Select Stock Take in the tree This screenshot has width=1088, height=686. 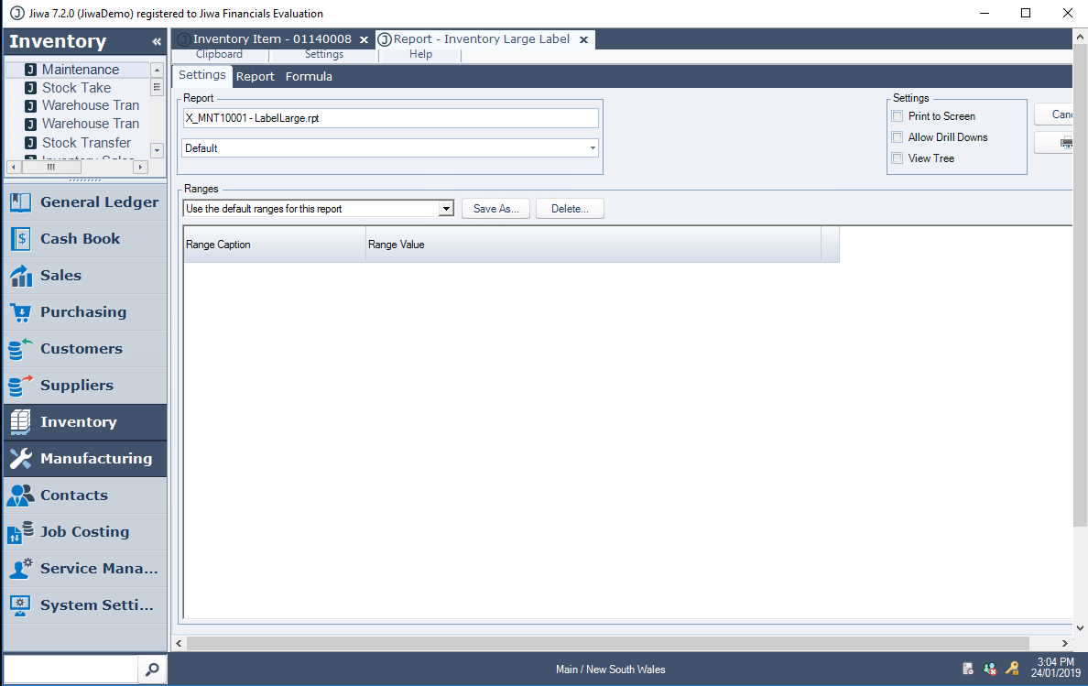click(x=76, y=88)
